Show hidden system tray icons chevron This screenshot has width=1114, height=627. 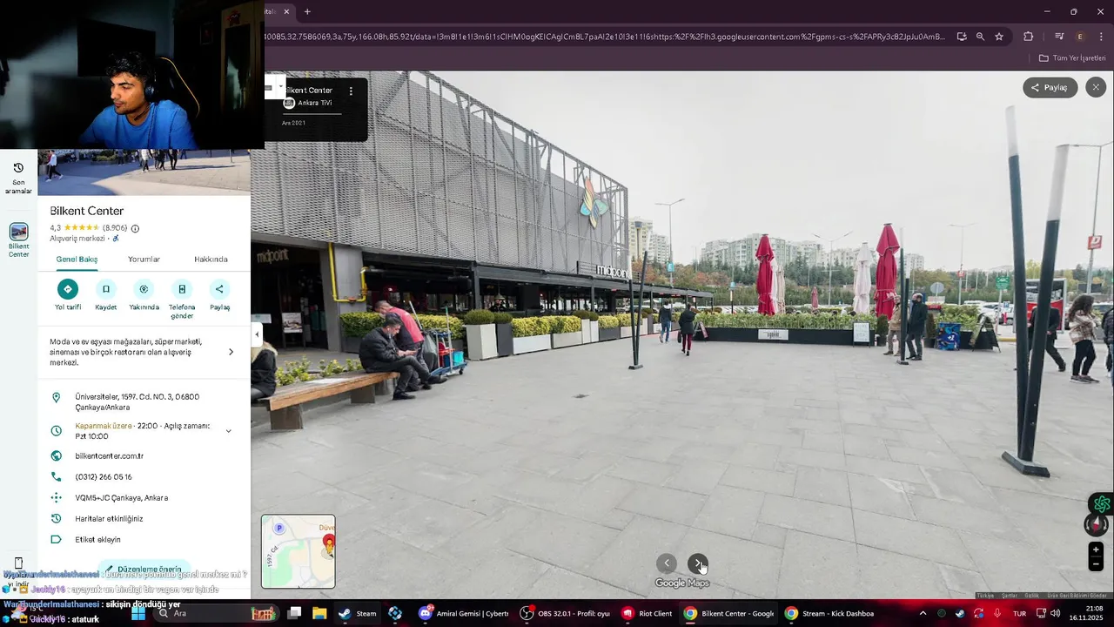[923, 613]
